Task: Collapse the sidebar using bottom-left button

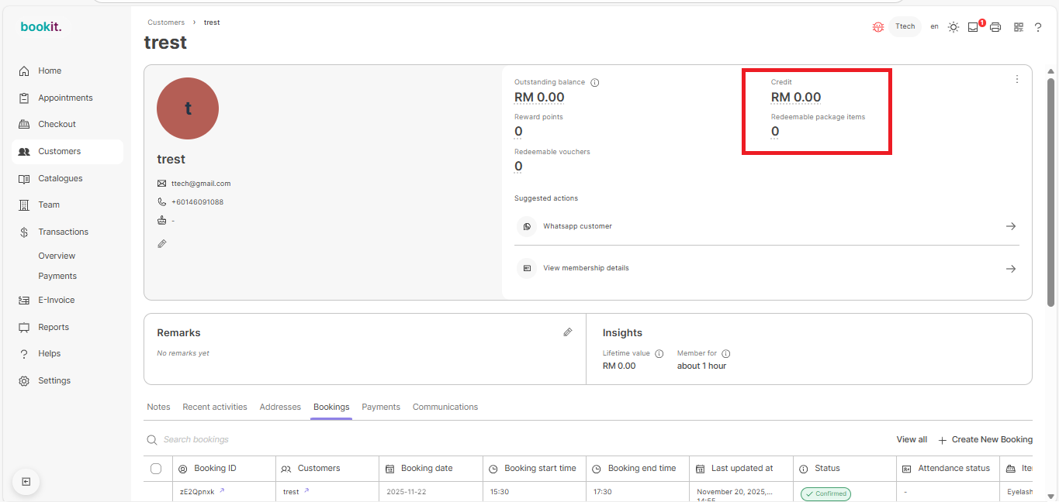Action: [26, 482]
